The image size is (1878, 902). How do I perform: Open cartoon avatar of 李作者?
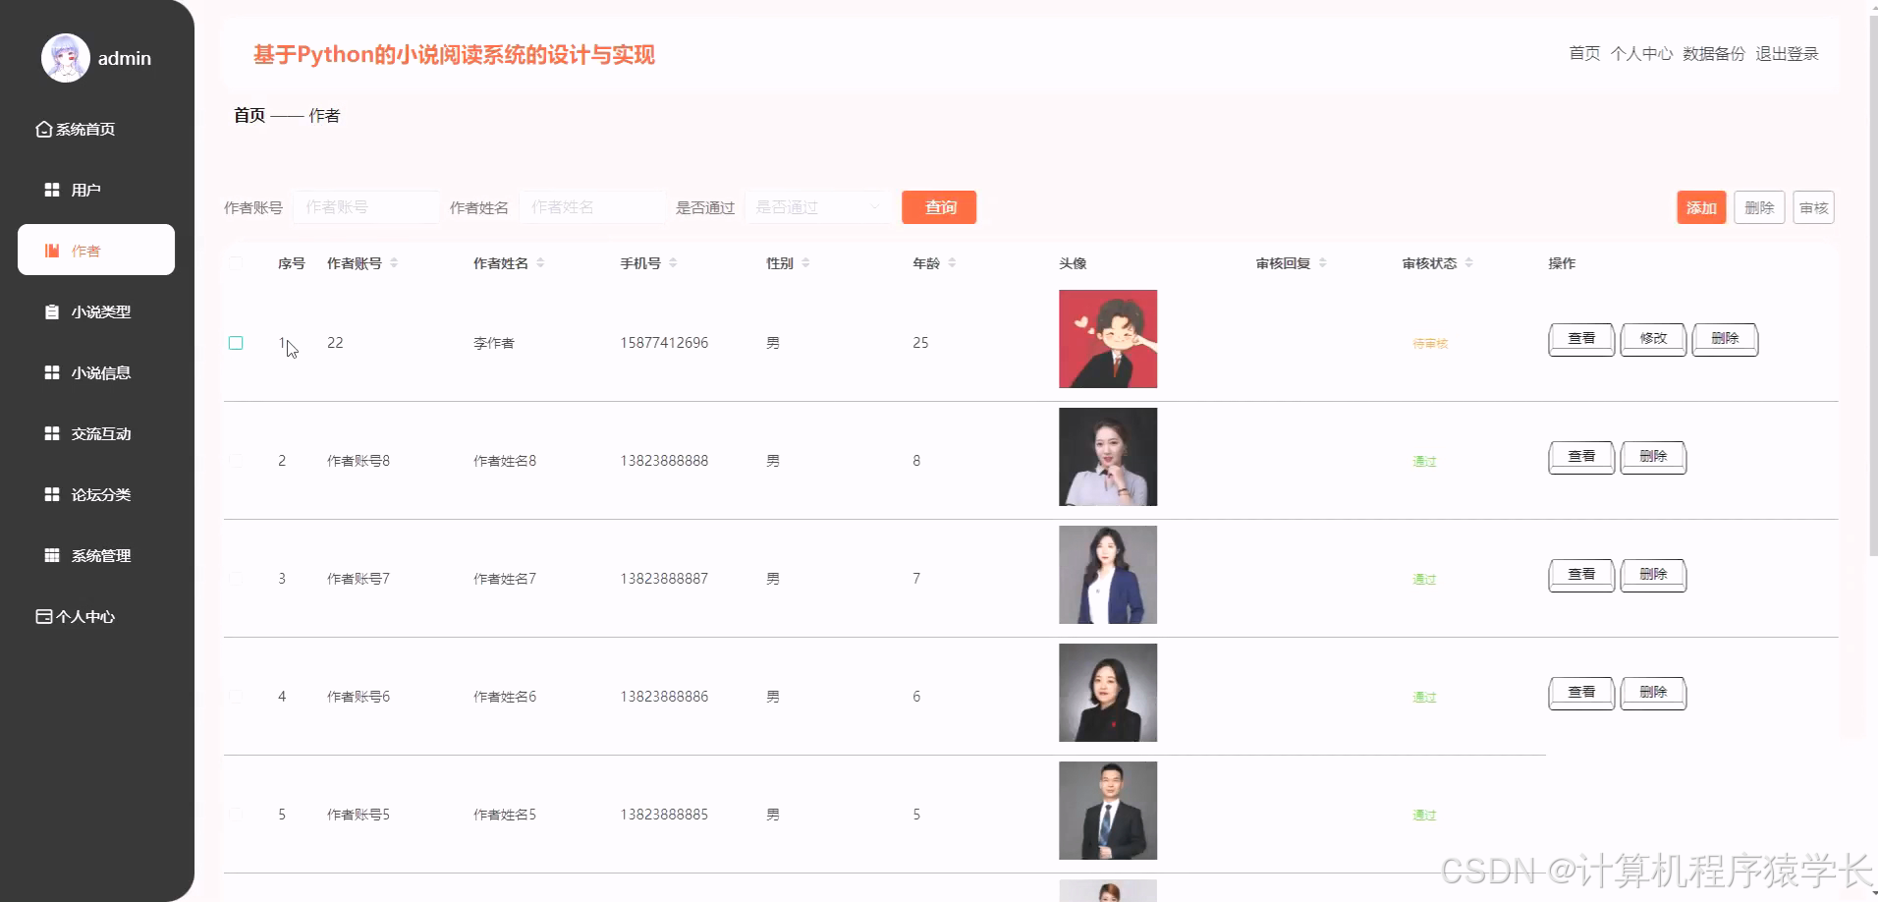coord(1108,339)
